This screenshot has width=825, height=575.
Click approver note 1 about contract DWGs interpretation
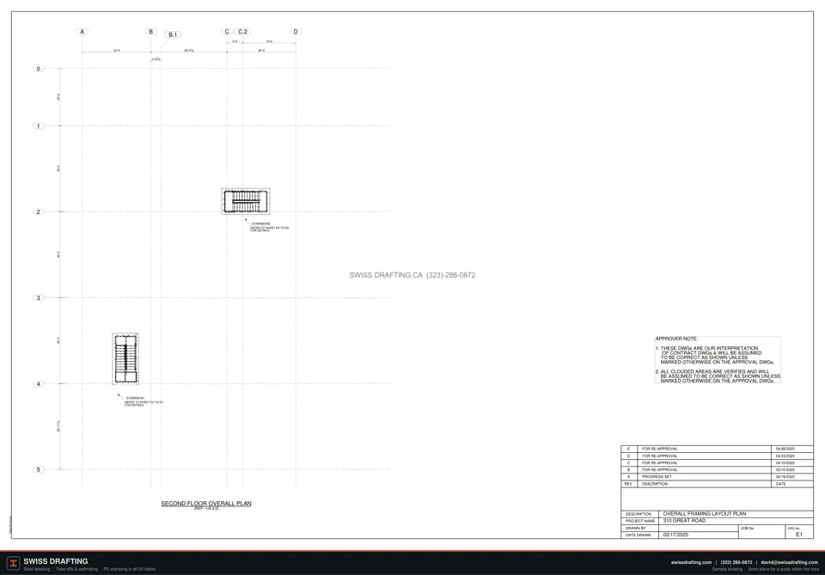tap(715, 355)
